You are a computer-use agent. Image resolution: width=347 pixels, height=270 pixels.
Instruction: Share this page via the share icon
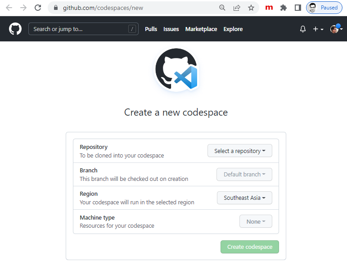[237, 8]
